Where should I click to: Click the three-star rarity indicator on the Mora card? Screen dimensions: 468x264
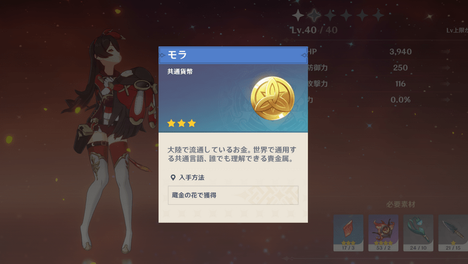[181, 123]
